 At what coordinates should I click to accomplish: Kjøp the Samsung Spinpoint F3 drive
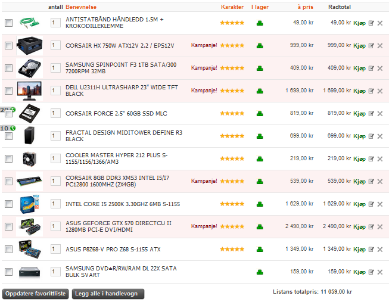point(359,69)
